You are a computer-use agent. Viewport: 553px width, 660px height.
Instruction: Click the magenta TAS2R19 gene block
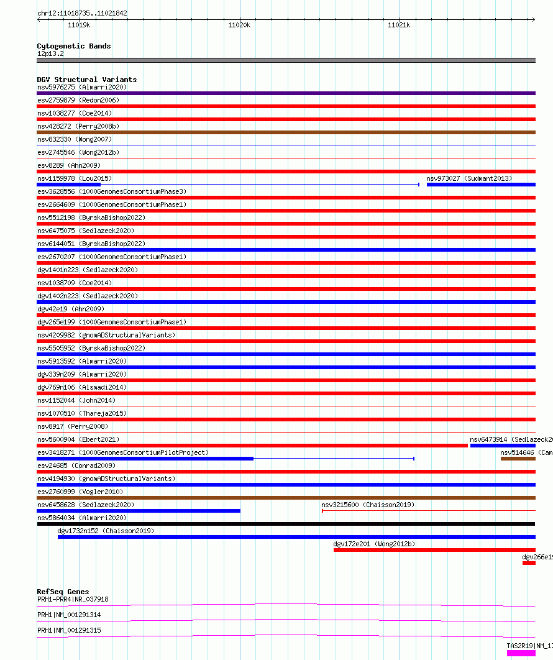pos(521,653)
